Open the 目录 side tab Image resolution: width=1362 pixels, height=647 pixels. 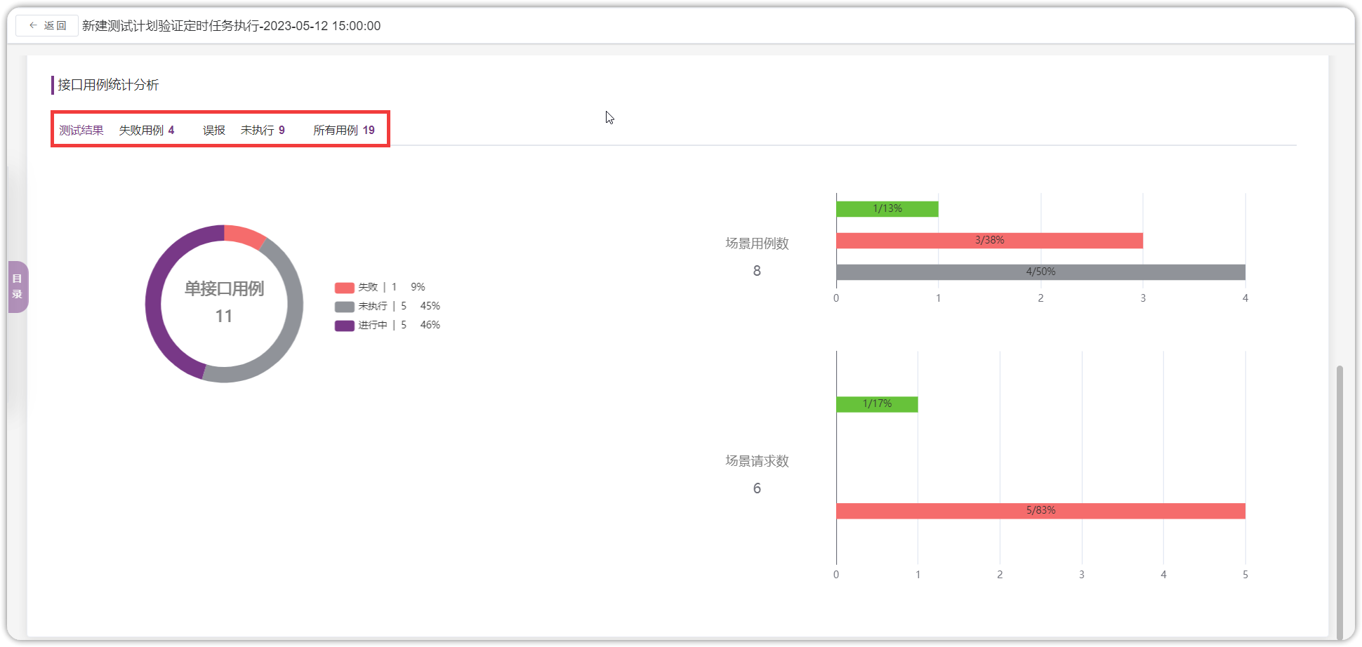18,286
